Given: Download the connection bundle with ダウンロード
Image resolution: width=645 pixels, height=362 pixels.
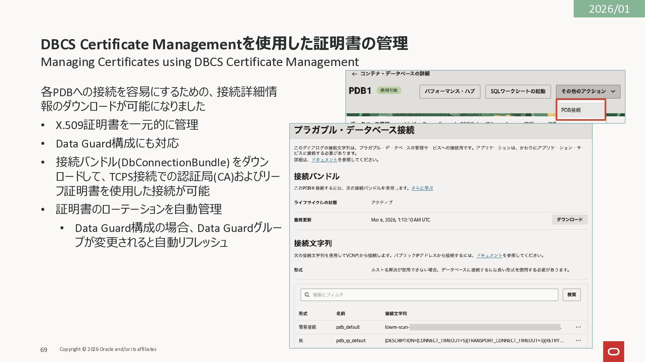Looking at the screenshot, I should click(x=569, y=220).
